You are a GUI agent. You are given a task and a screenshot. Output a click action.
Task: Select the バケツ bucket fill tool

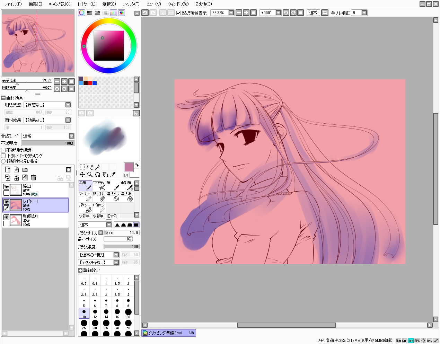click(85, 208)
